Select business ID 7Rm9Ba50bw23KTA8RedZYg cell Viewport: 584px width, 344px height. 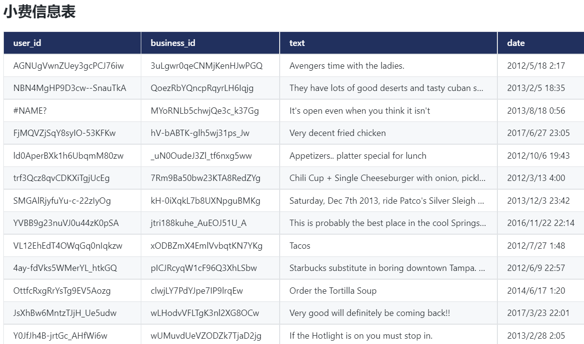click(x=205, y=178)
